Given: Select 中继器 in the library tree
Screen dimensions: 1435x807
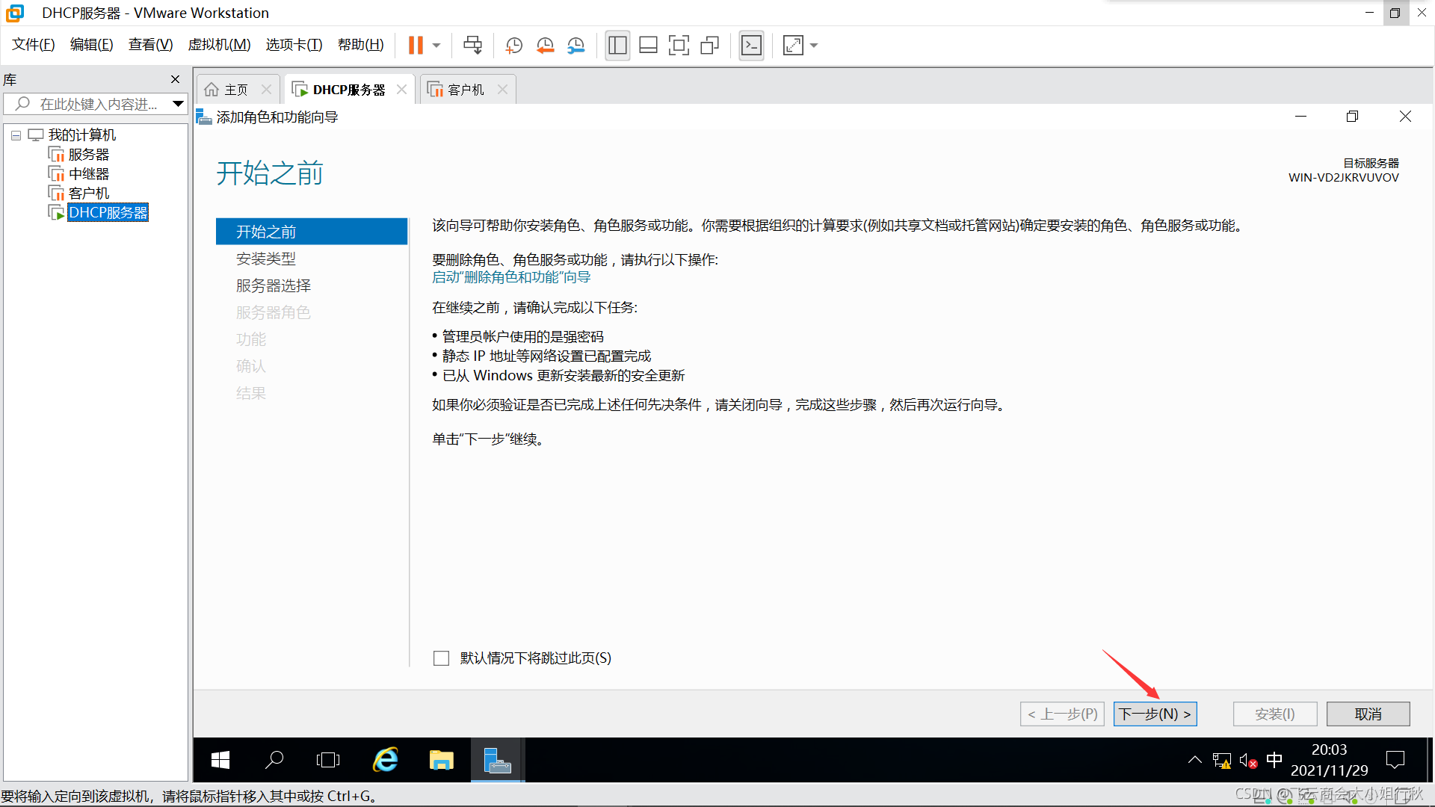Looking at the screenshot, I should [88, 174].
